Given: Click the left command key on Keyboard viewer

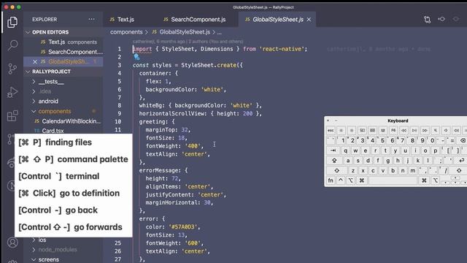Looking at the screenshot, I should click(x=362, y=180).
